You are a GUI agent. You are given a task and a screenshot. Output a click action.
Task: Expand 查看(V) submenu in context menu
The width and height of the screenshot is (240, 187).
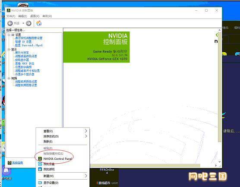[63, 131]
